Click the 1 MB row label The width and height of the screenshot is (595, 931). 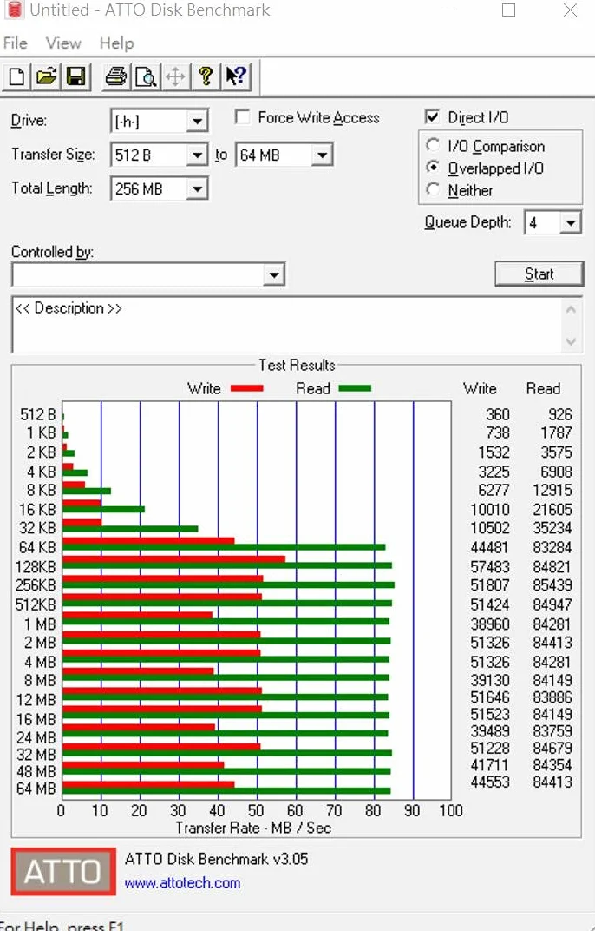[40, 624]
